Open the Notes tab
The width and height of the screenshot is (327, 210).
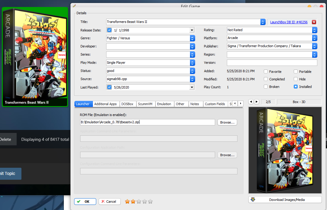(x=196, y=104)
